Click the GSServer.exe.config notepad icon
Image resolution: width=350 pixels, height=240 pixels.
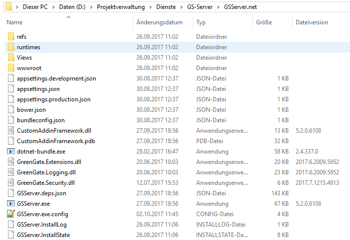11,214
